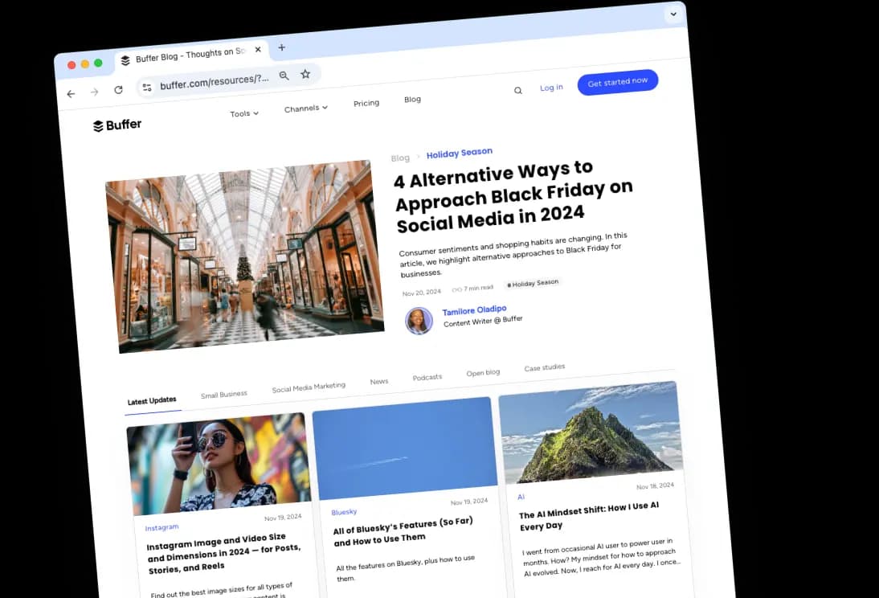Viewport: 879px width, 598px height.
Task: Expand the Channels dropdown menu
Action: pyautogui.click(x=306, y=109)
